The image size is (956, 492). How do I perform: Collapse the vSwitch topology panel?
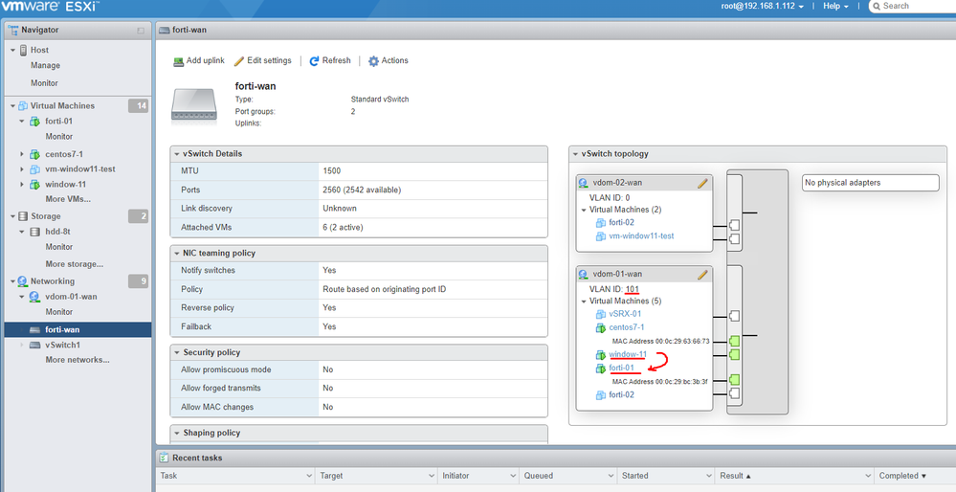pyautogui.click(x=576, y=154)
